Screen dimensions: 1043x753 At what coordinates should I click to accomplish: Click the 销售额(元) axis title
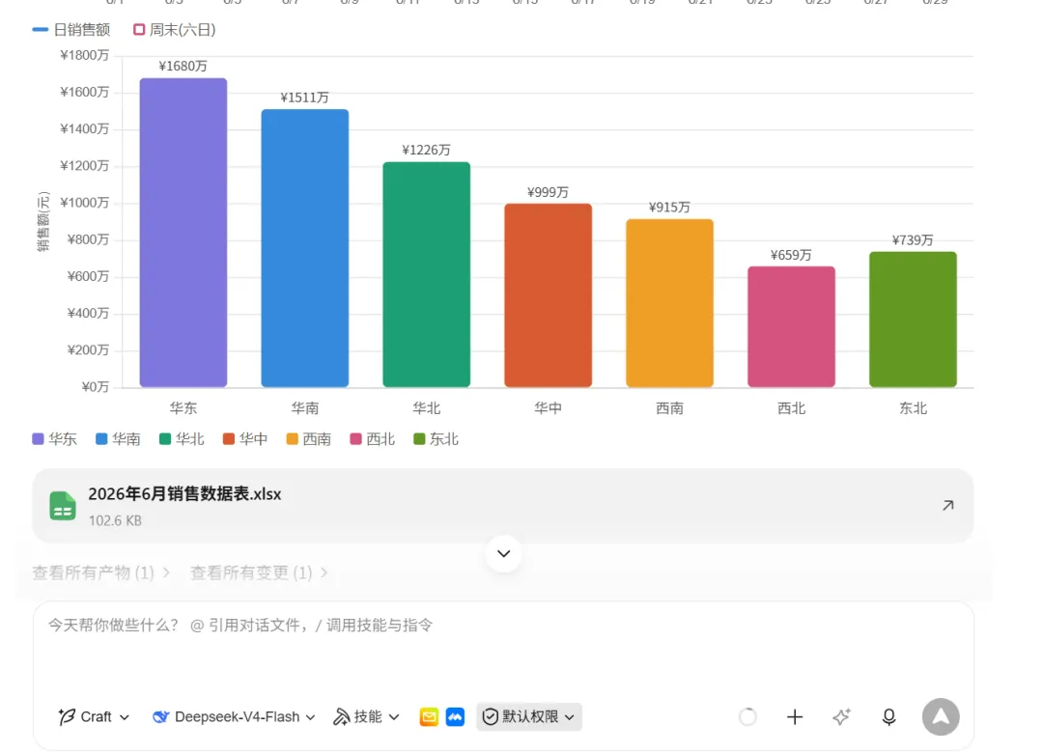(43, 221)
